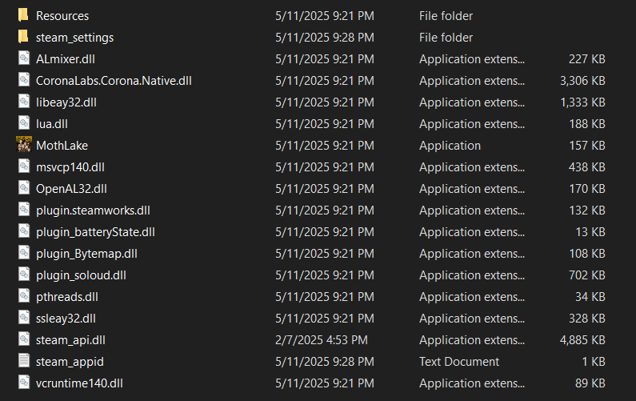
Task: Select plugin_Bytemap.dll in the list
Action: (x=86, y=254)
